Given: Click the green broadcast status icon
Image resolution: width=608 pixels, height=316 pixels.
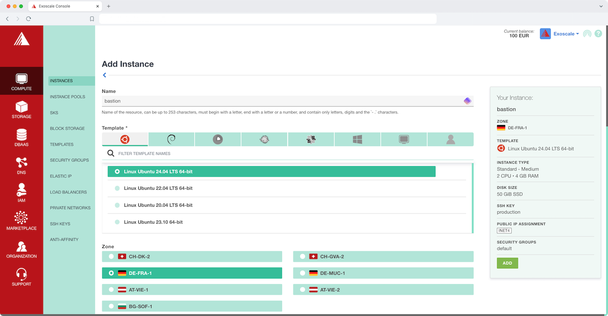Looking at the screenshot, I should tap(587, 34).
